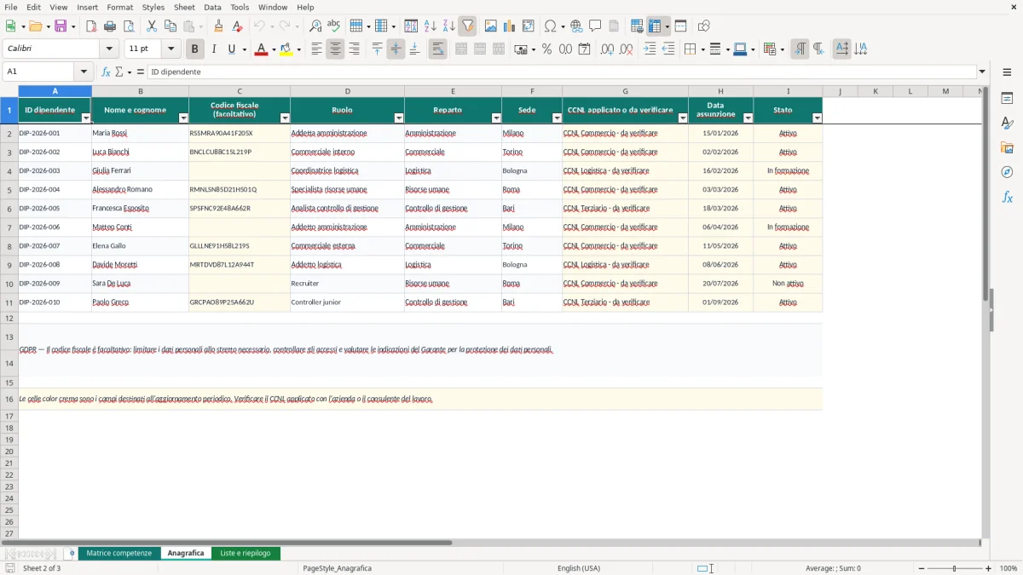This screenshot has height=575, width=1023.
Task: Toggle Italic formatting
Action: pyautogui.click(x=213, y=49)
